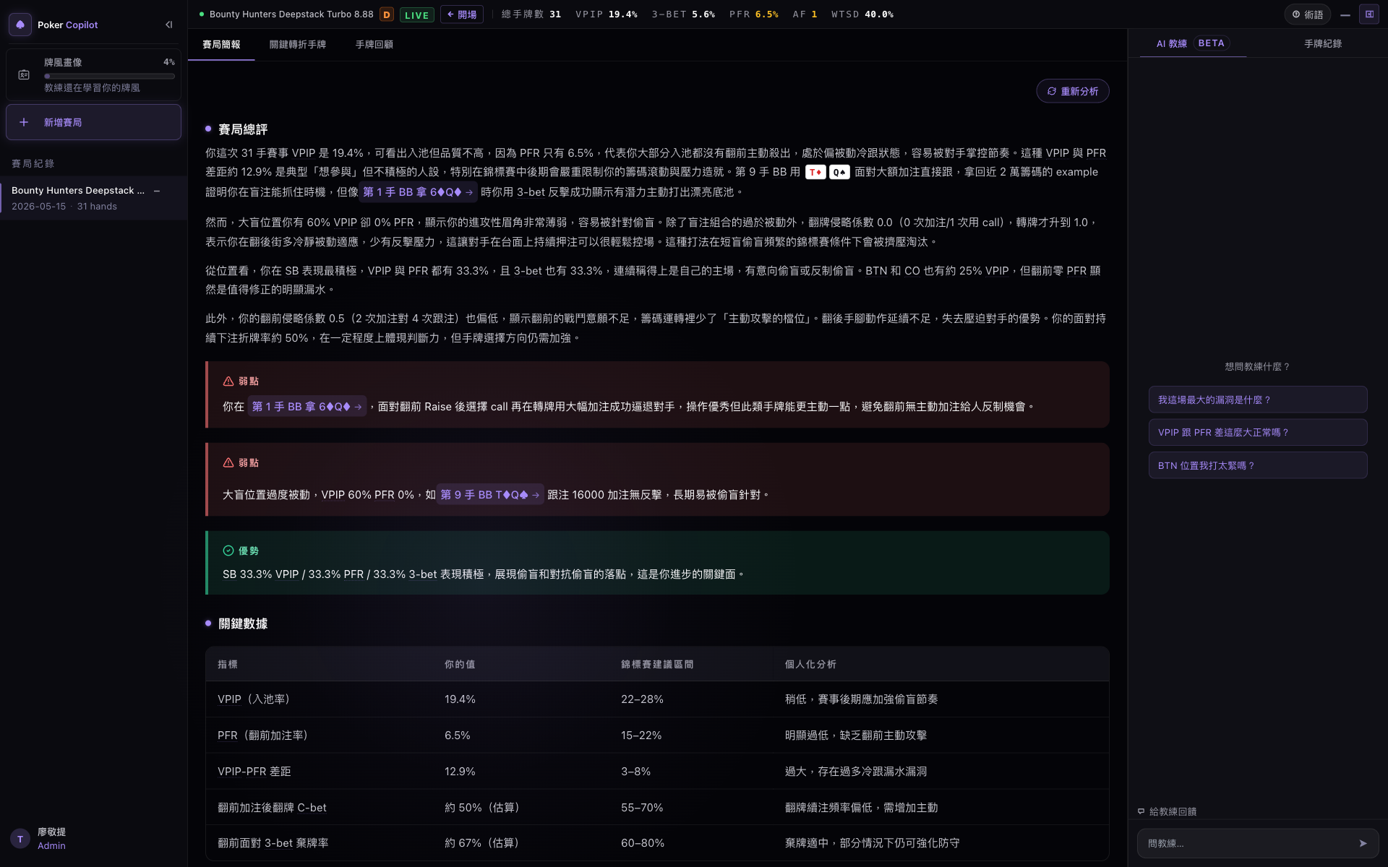
Task: Click the AF 1 header stat
Action: 805,14
